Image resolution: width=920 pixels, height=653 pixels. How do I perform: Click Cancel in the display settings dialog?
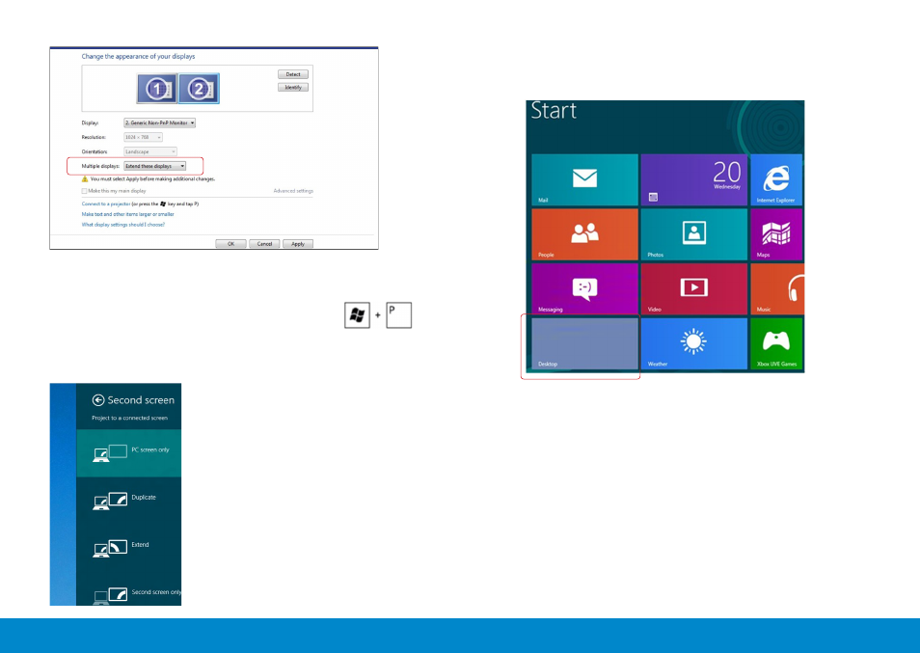click(264, 243)
